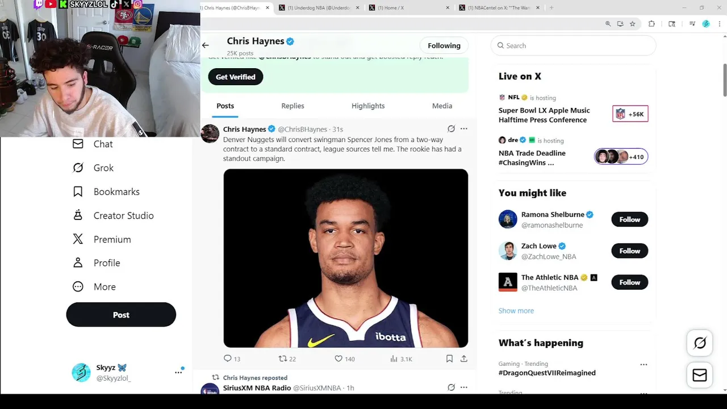Viewport: 727px width, 409px height.
Task: Open SiriusXM NBA Radio profile name
Action: point(257,388)
